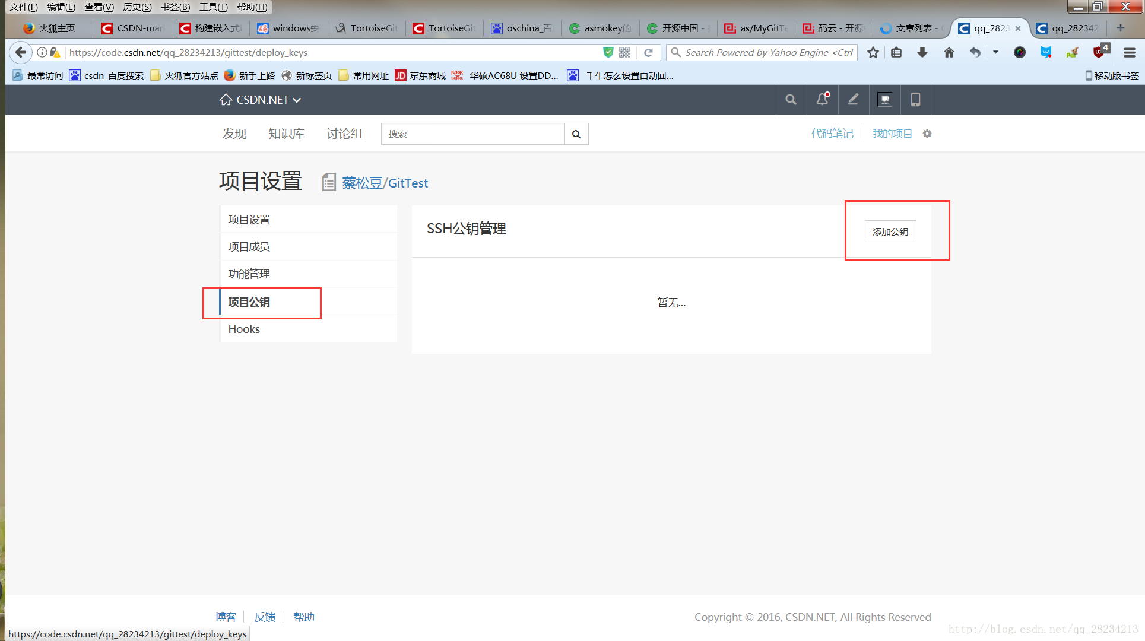Select 项目成员 in the sidebar

coord(308,247)
